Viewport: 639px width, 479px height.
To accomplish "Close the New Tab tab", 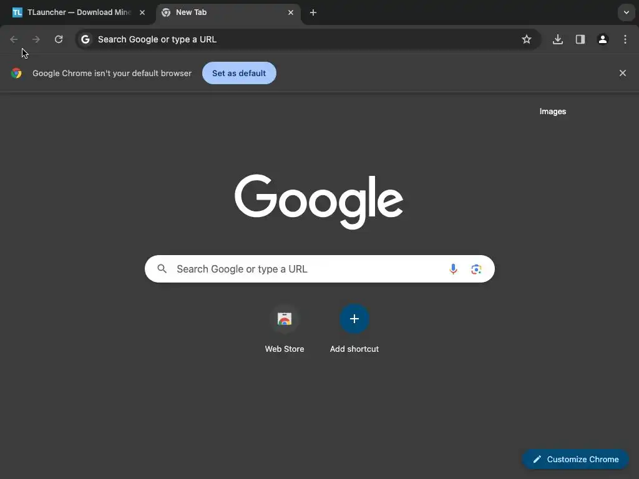I will 291,12.
